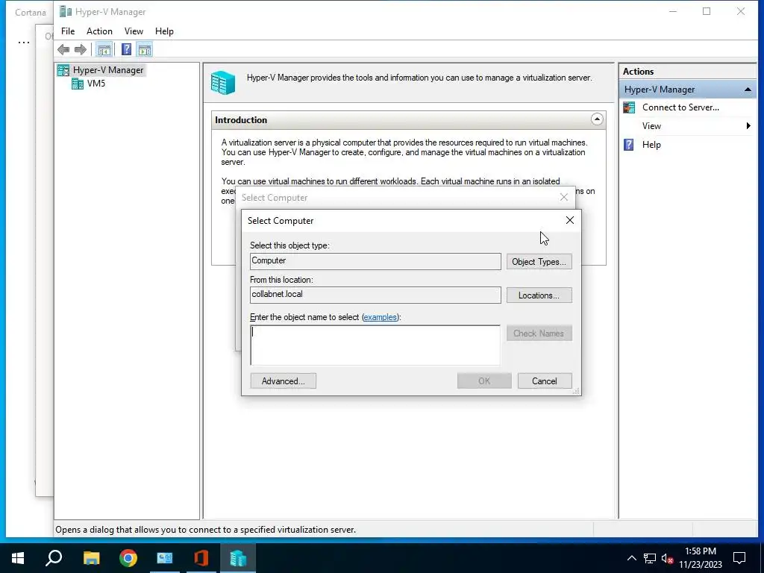This screenshot has height=573, width=764.
Task: Cancel the Select Computer dialog
Action: 544,381
